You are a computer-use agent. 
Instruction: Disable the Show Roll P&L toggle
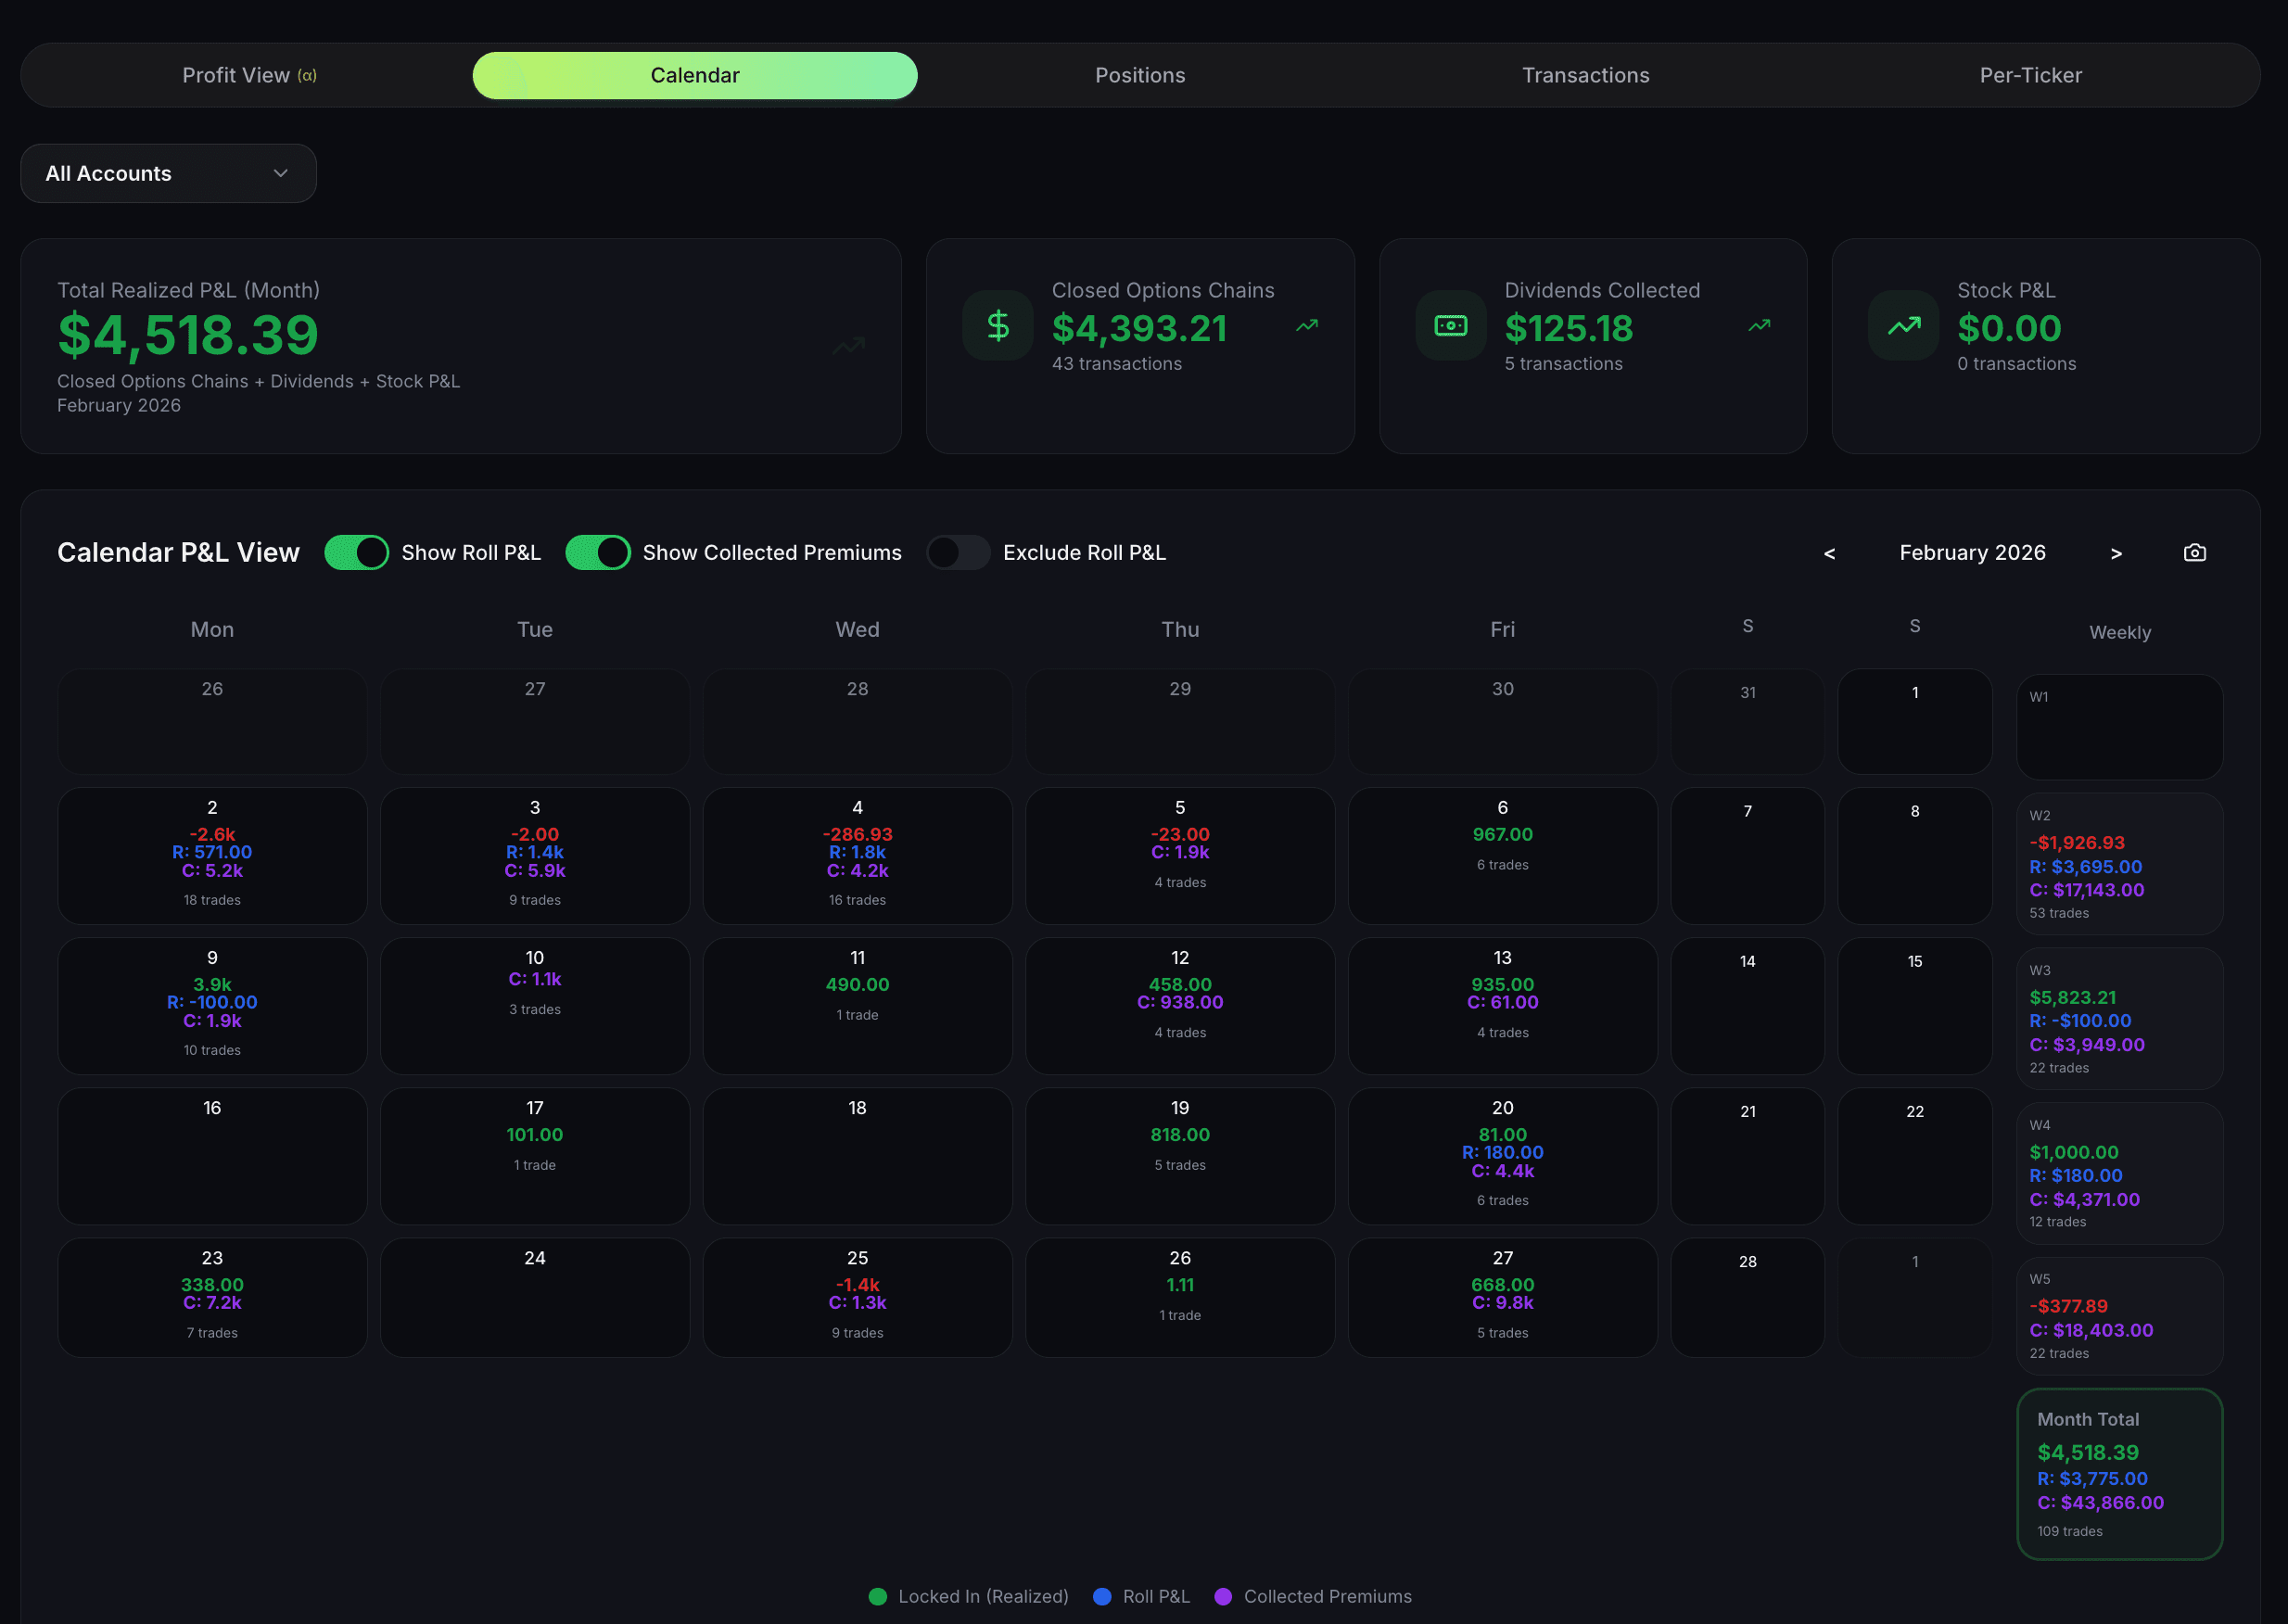(x=357, y=553)
